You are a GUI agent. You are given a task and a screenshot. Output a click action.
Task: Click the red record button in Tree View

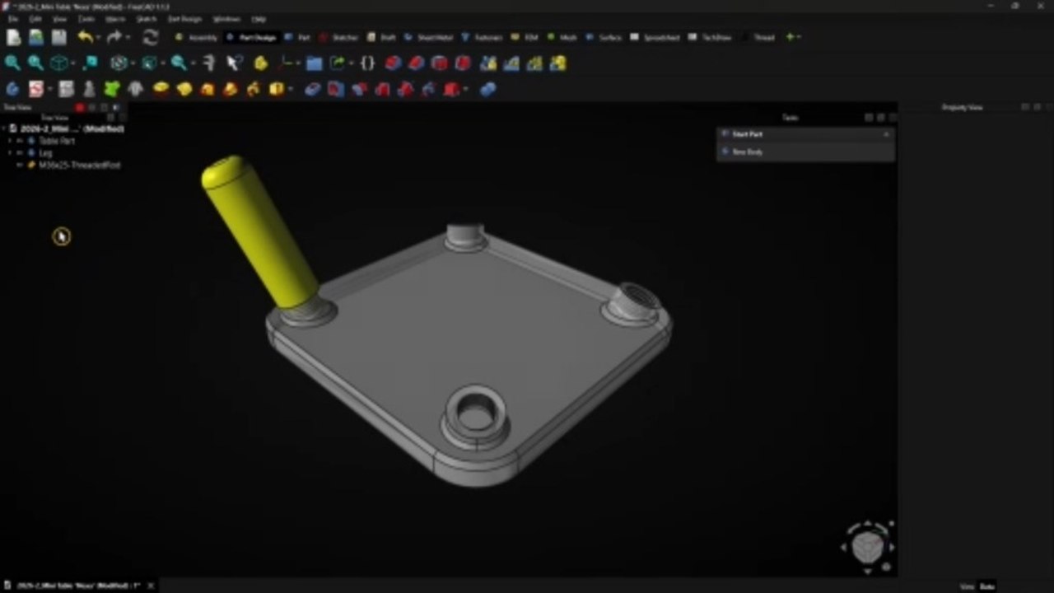coord(80,107)
